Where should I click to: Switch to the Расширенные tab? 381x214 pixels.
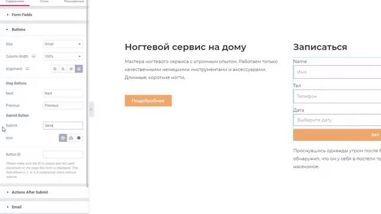point(74,2)
